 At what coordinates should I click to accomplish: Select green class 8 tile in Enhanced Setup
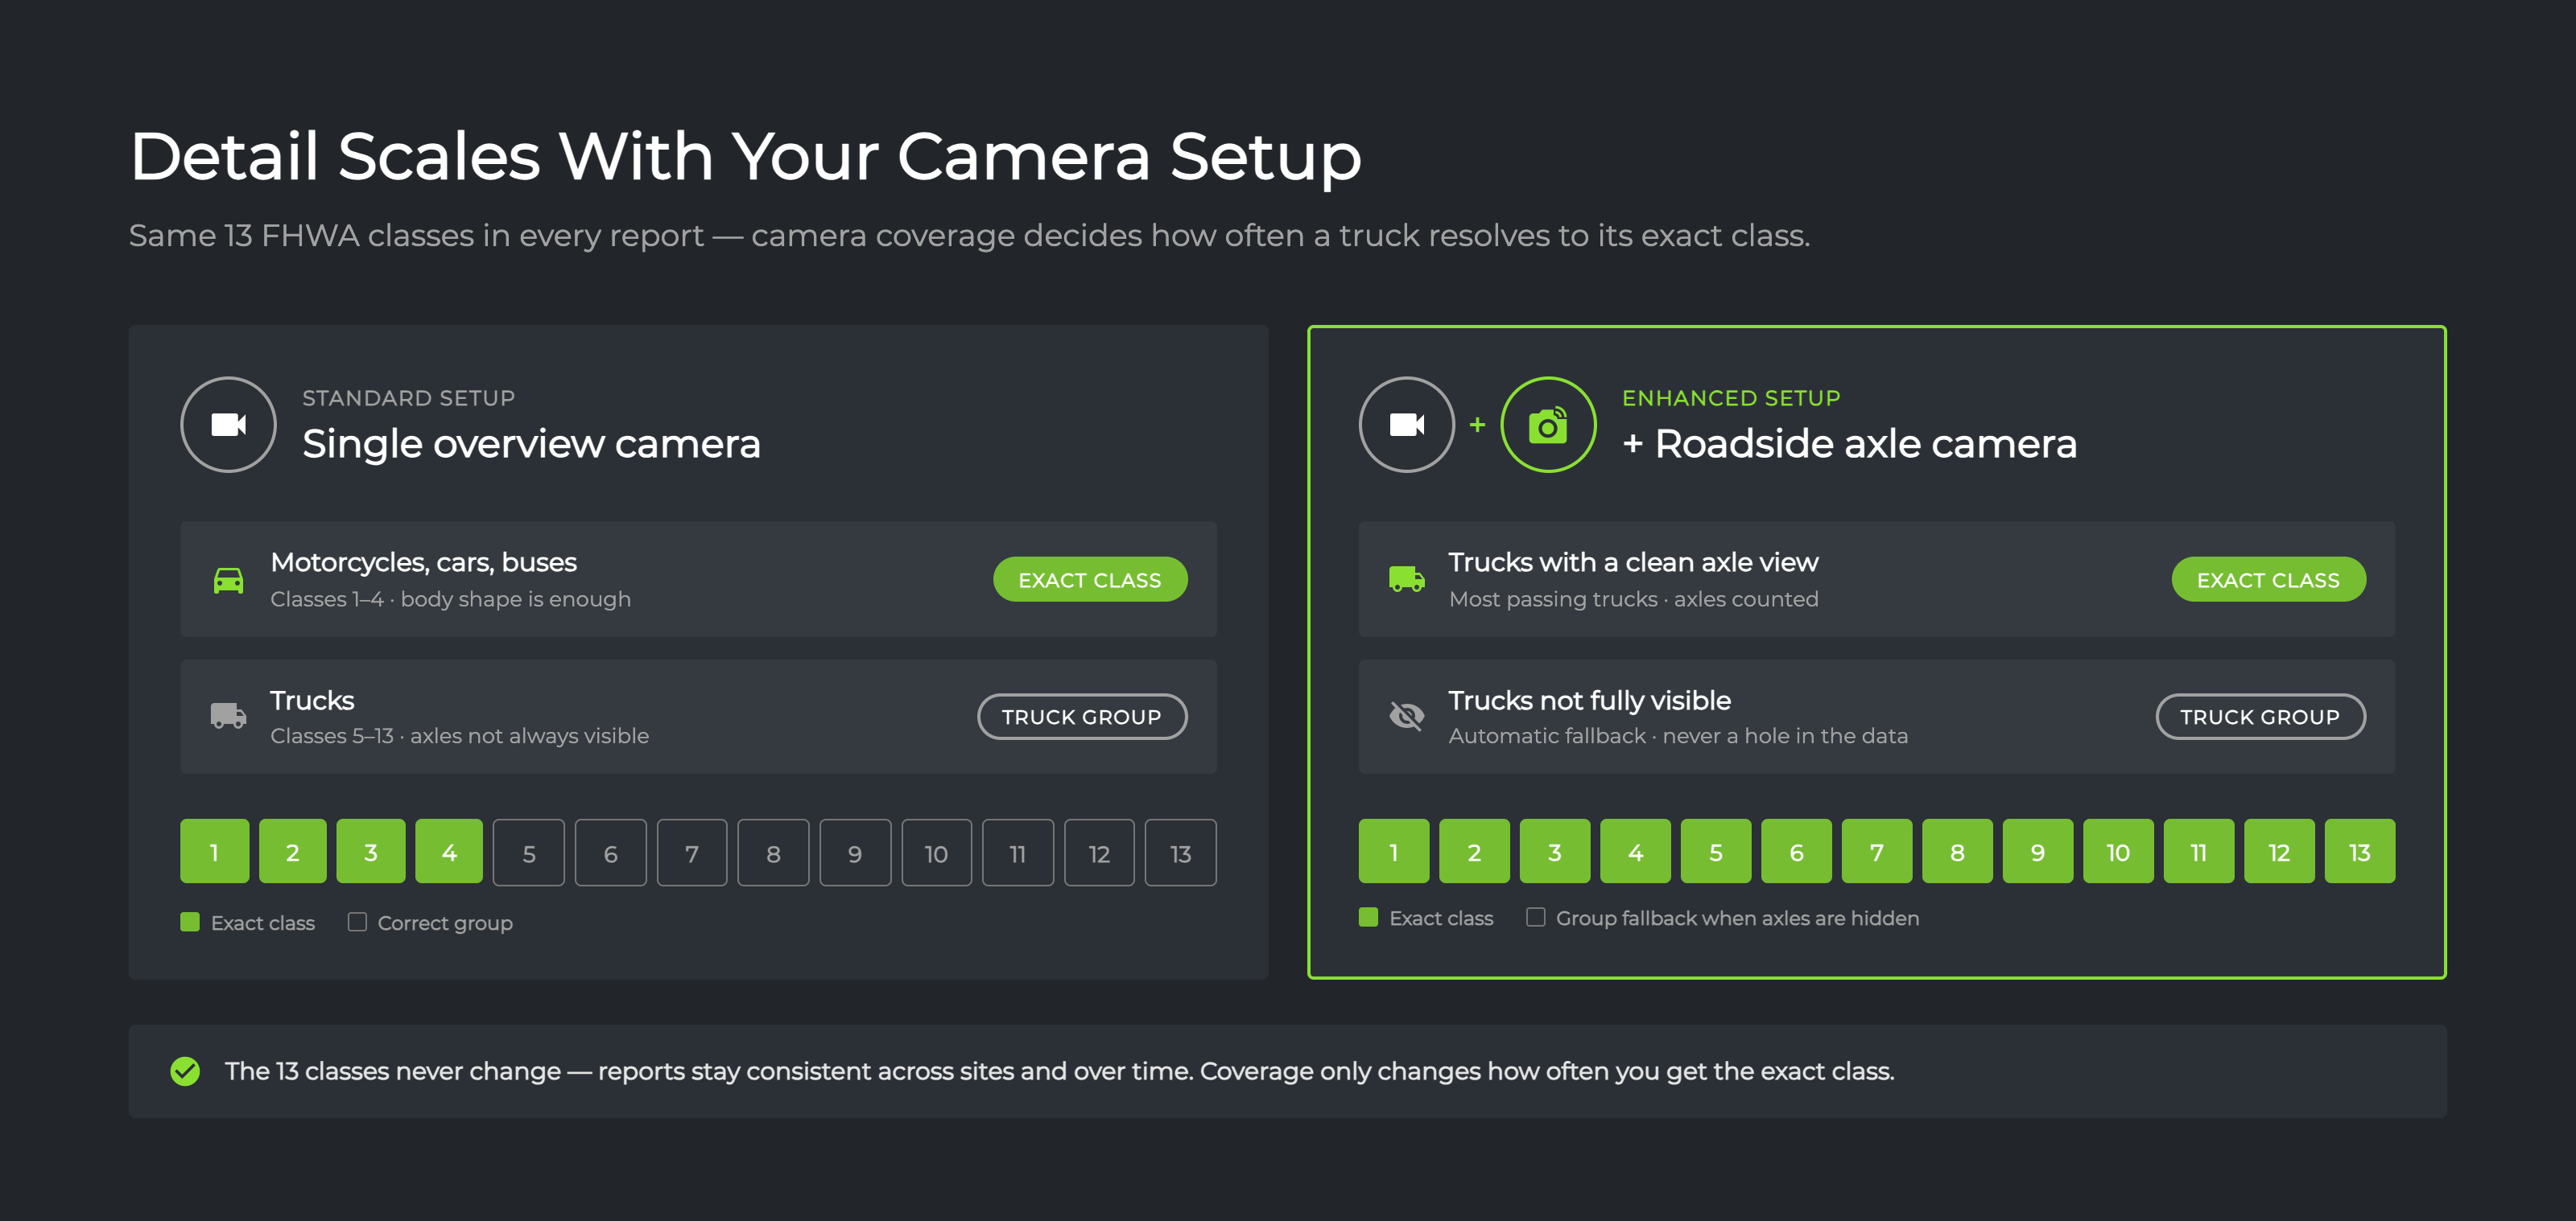point(1957,851)
